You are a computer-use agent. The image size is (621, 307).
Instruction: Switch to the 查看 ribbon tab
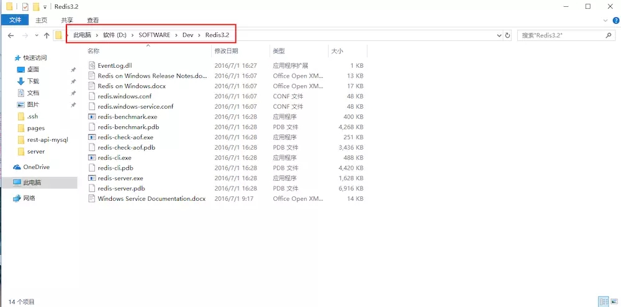(x=93, y=20)
